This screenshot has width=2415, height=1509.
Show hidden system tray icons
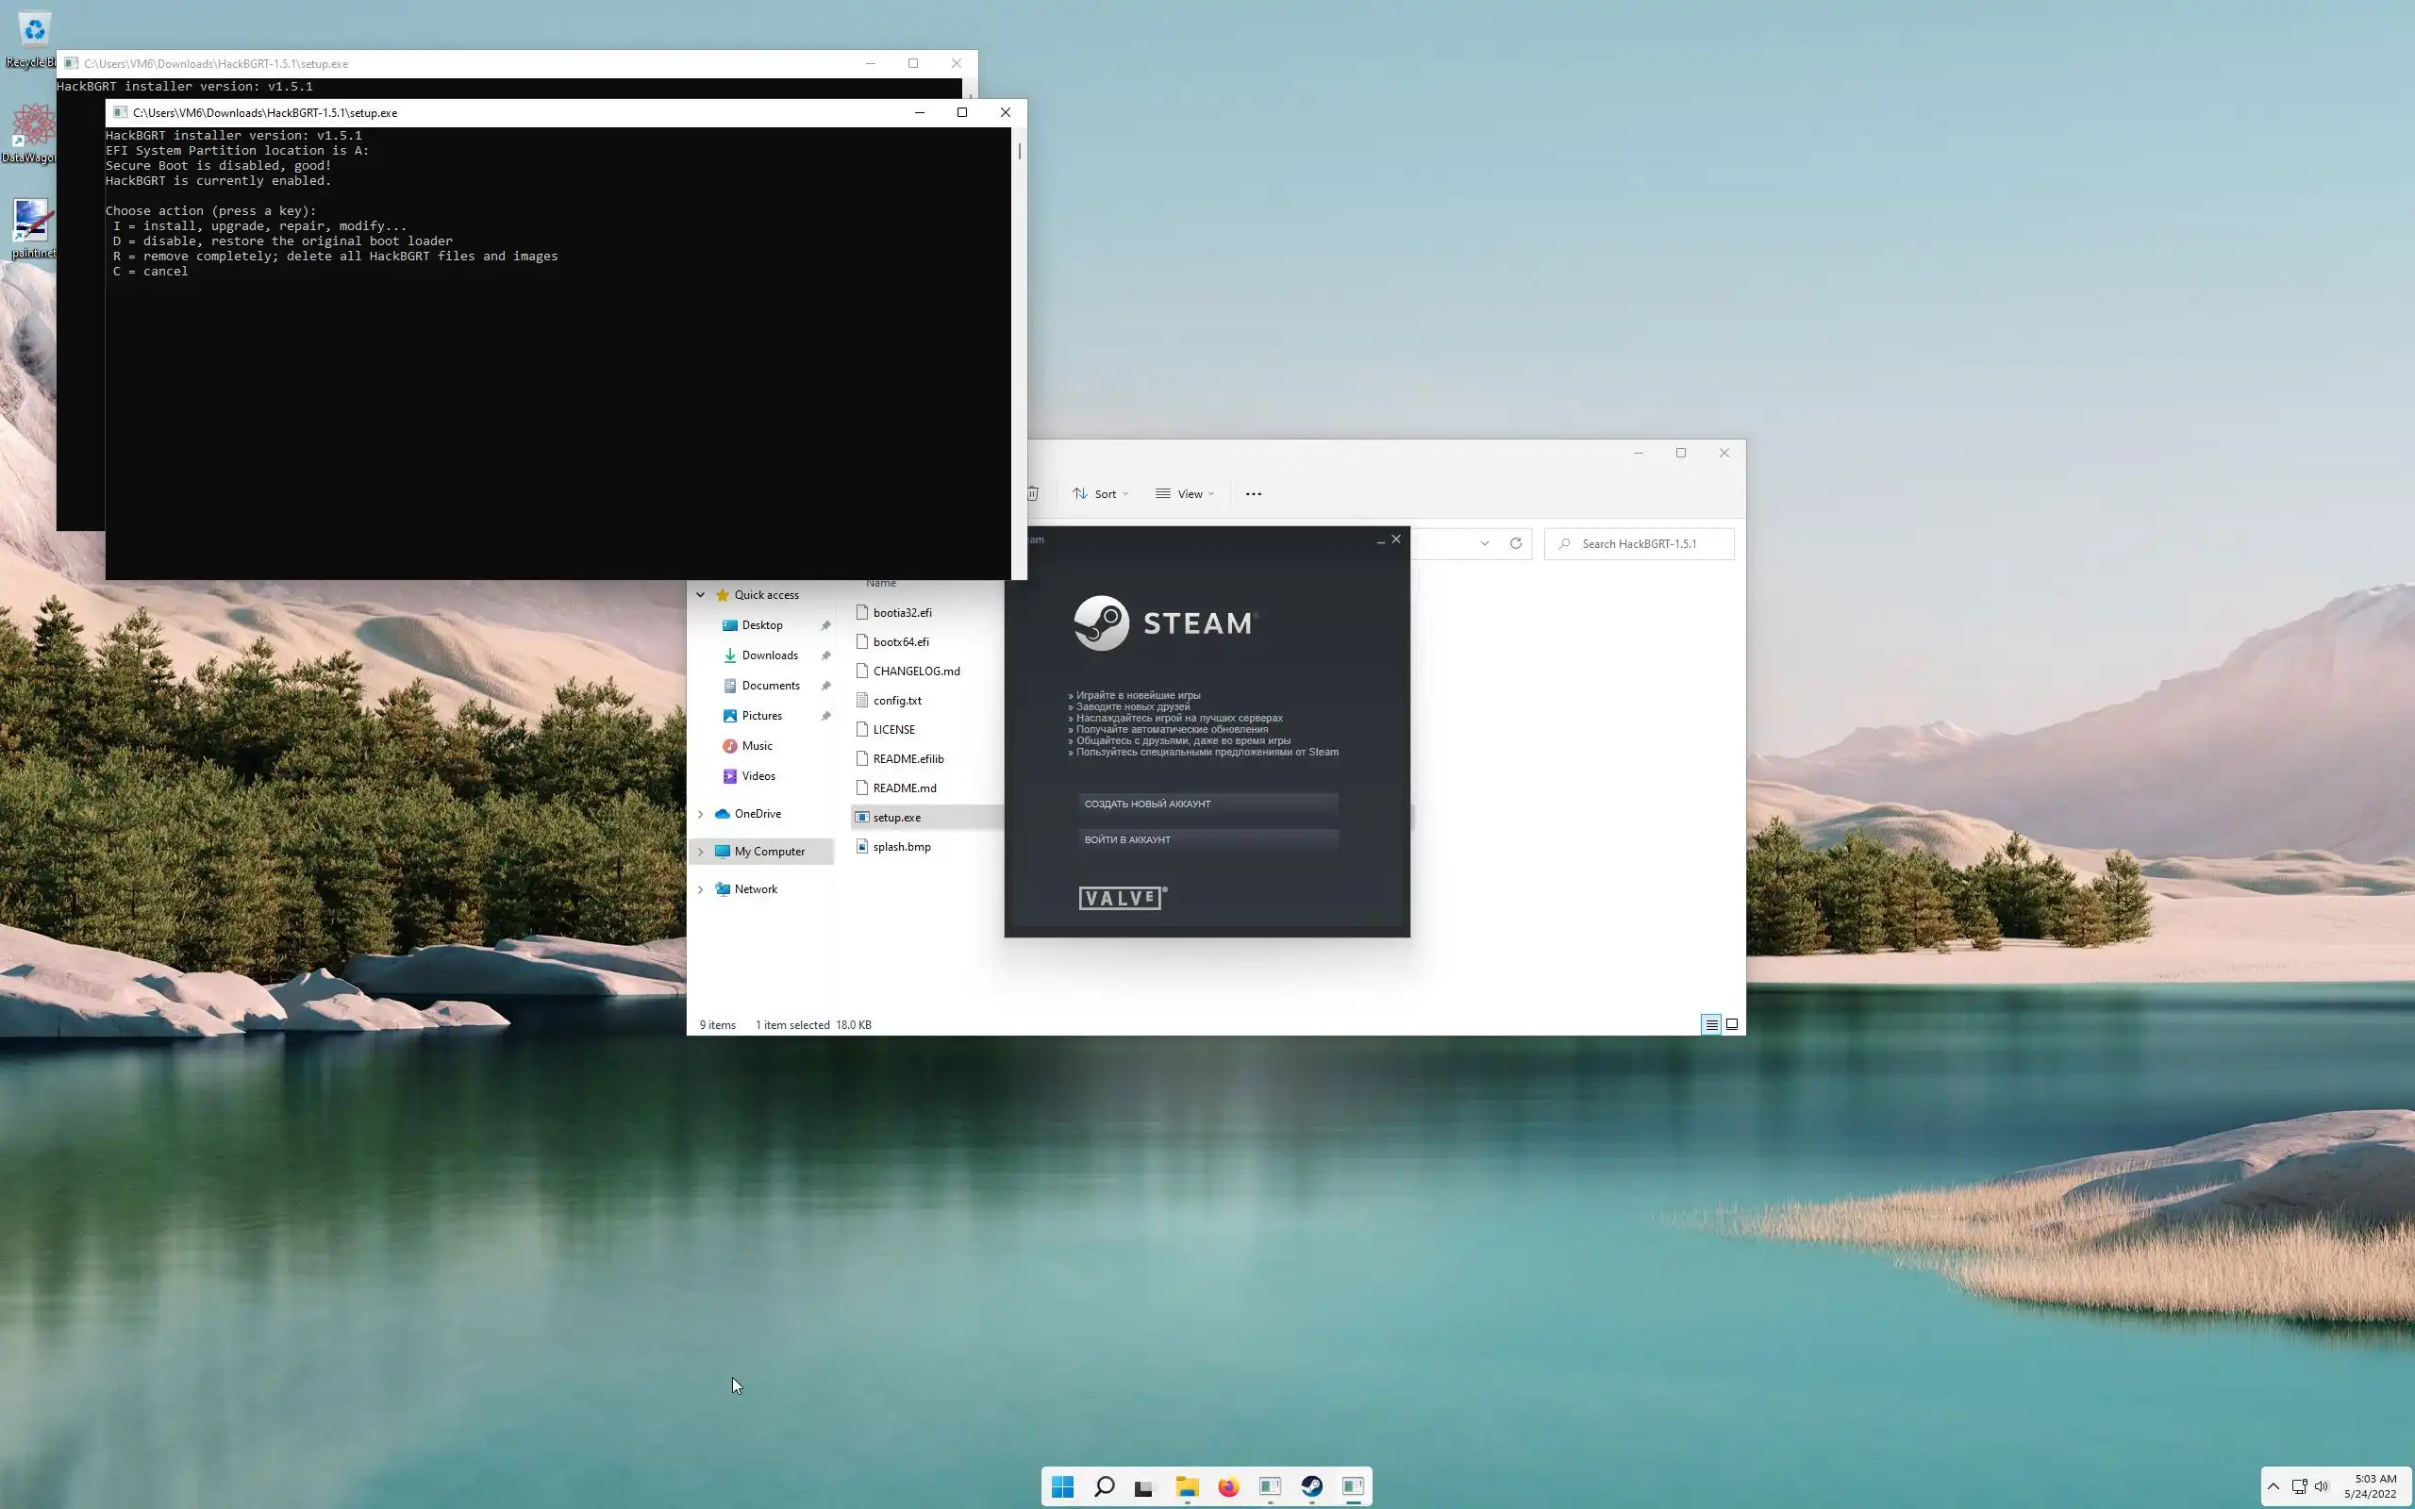click(2273, 1486)
